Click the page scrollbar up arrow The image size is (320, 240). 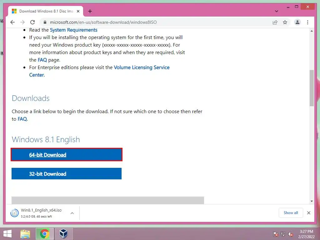[312, 31]
